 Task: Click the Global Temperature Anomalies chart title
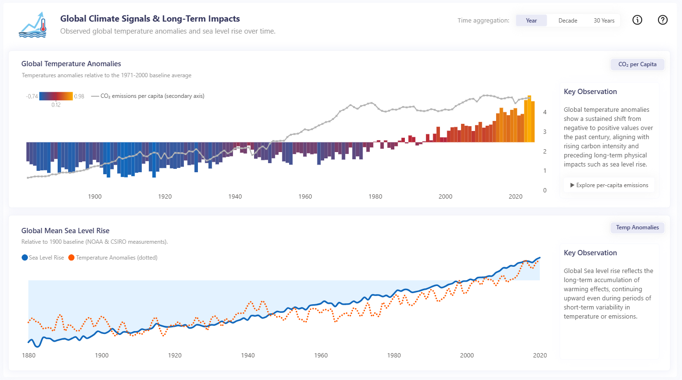click(71, 64)
